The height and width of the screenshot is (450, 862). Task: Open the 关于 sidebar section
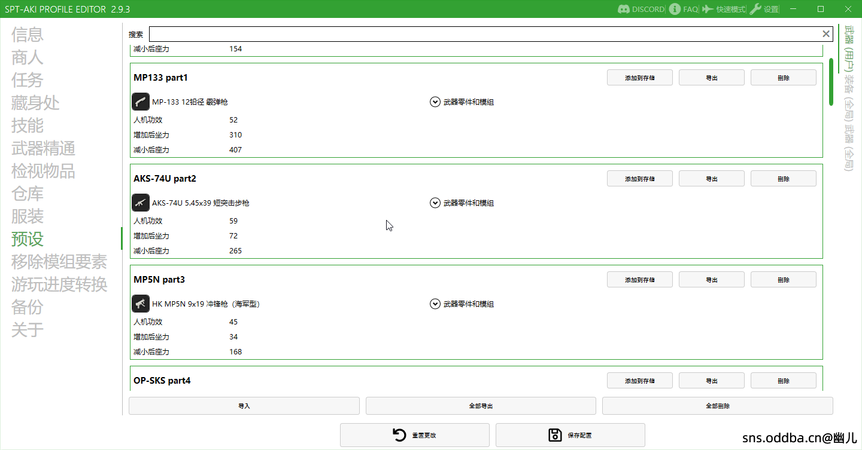(28, 329)
